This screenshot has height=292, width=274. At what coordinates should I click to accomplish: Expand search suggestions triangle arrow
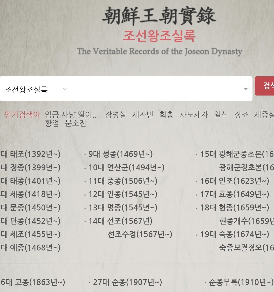tap(246, 89)
